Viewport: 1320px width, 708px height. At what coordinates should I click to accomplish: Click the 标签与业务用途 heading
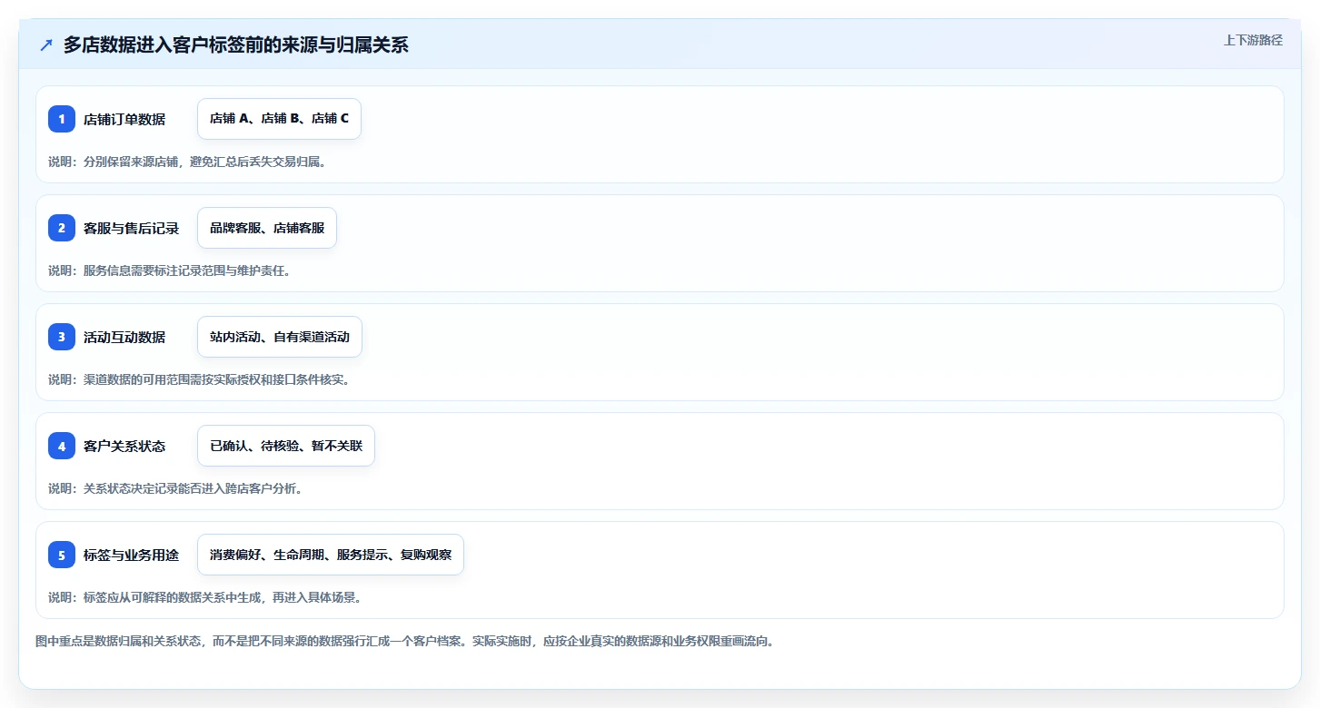click(131, 555)
